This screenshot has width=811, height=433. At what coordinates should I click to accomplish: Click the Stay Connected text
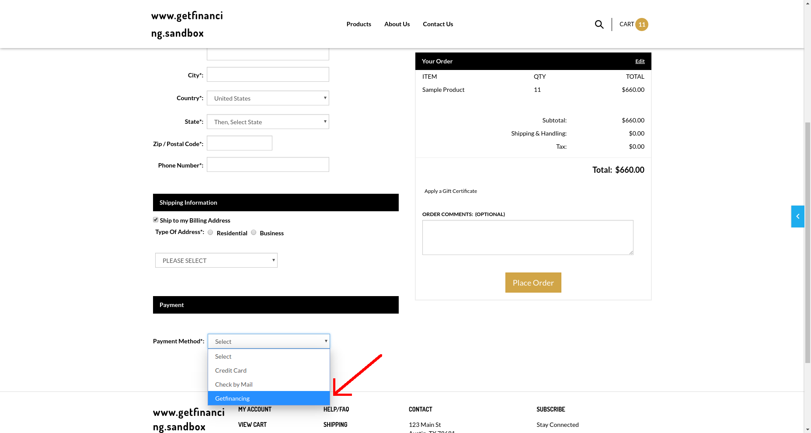coord(557,425)
